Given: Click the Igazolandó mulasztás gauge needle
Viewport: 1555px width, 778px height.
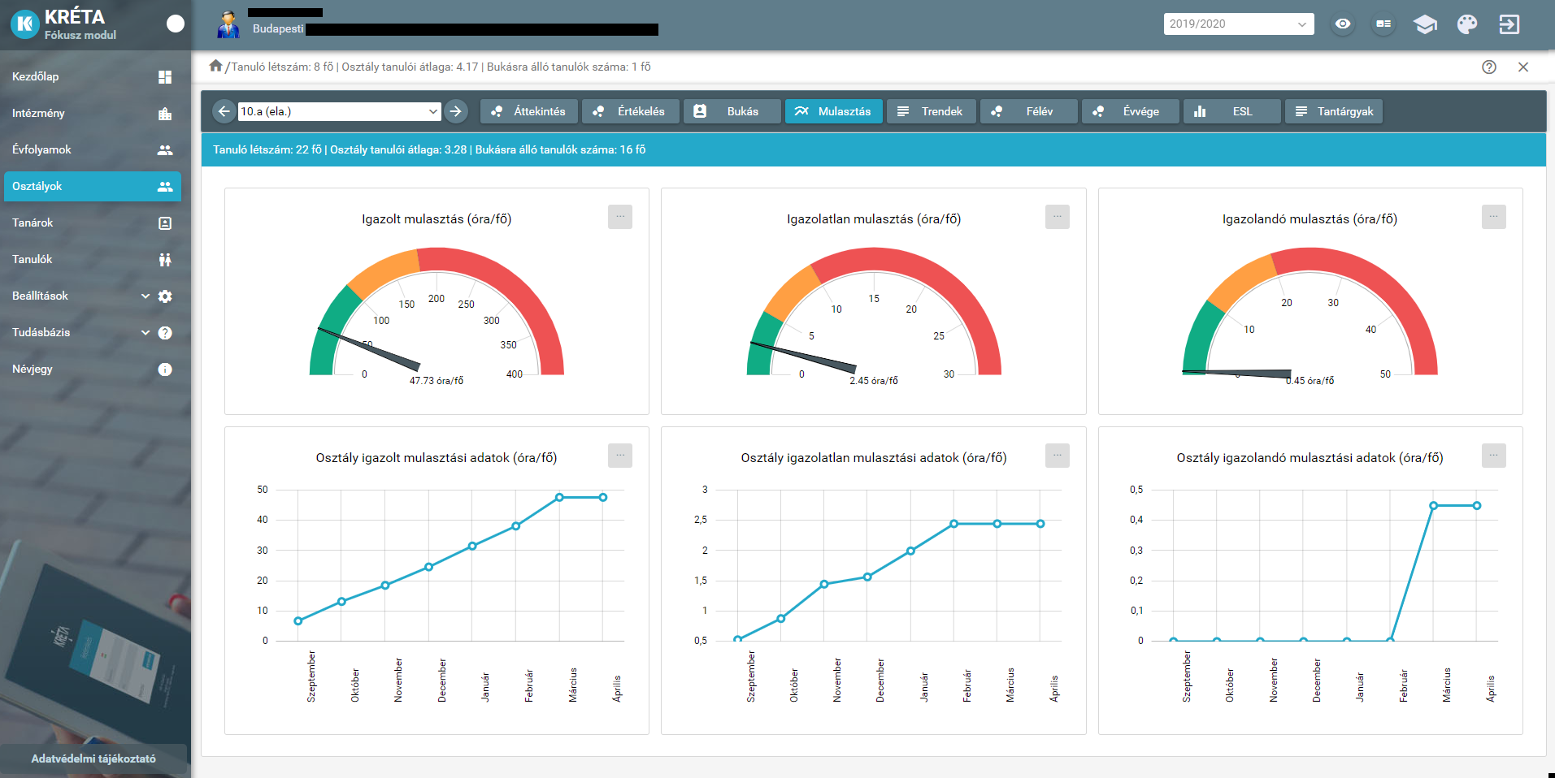Looking at the screenshot, I should coord(1237,374).
